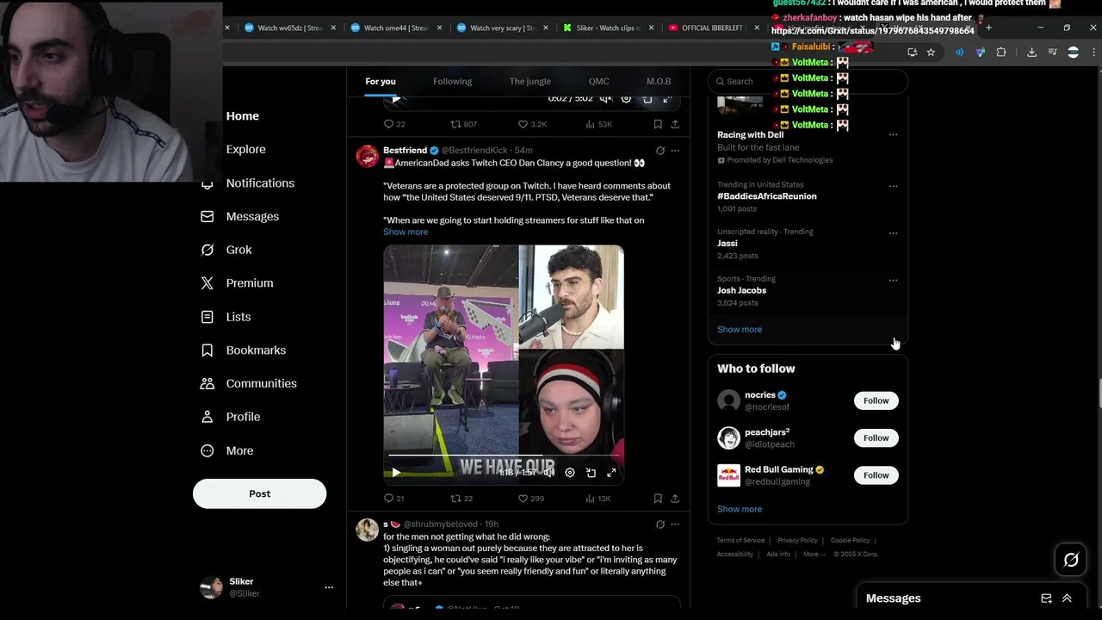Viewport: 1102px width, 620px height.
Task: Switch to the Following tab
Action: (452, 81)
